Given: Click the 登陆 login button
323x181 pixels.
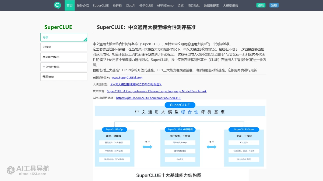Looking at the screenshot, I should coord(261,5).
